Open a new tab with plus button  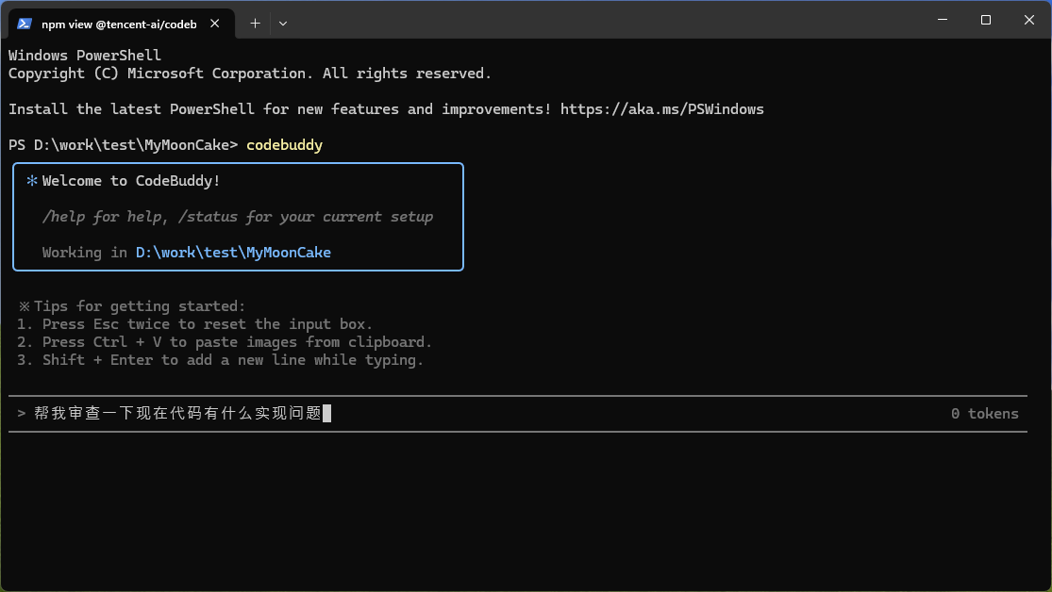pyautogui.click(x=255, y=24)
